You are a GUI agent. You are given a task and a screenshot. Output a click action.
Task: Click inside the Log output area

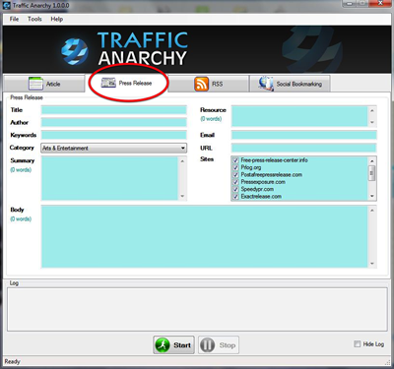(x=197, y=309)
